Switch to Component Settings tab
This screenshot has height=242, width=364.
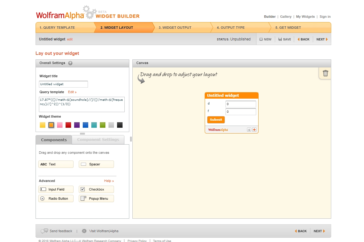tap(98, 140)
